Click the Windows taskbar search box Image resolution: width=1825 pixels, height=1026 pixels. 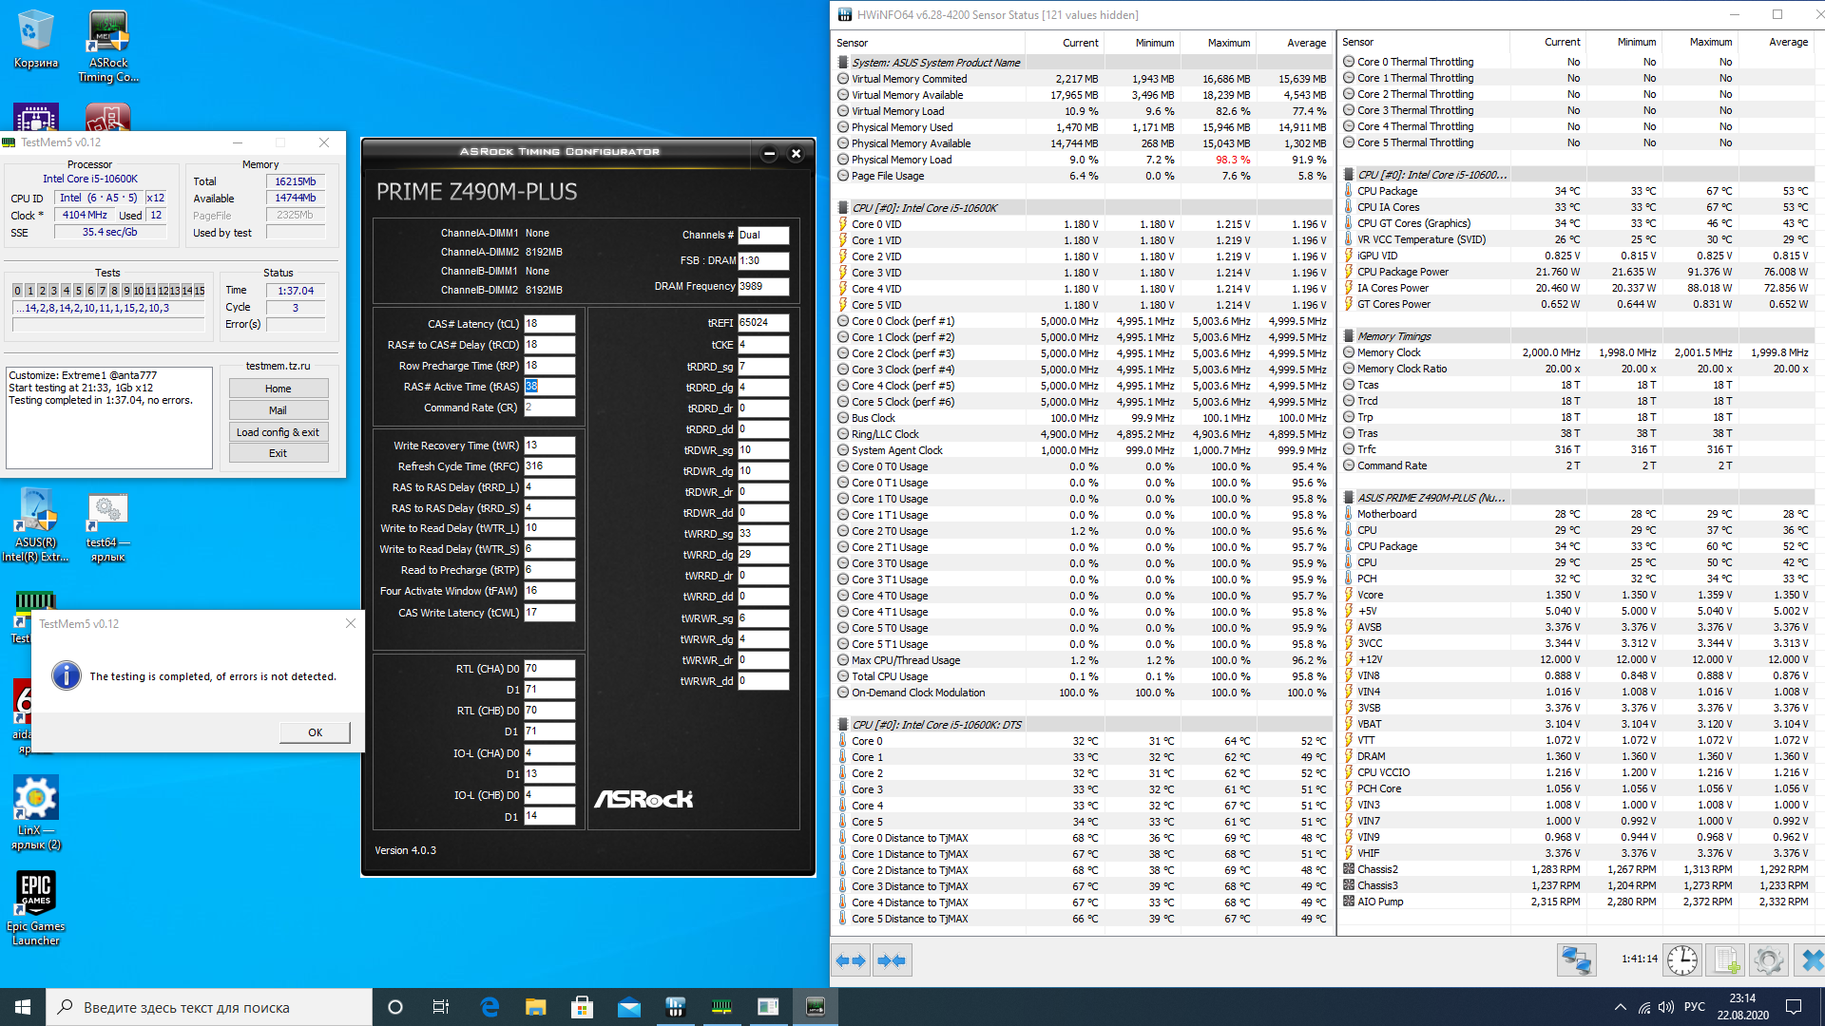(x=209, y=1007)
